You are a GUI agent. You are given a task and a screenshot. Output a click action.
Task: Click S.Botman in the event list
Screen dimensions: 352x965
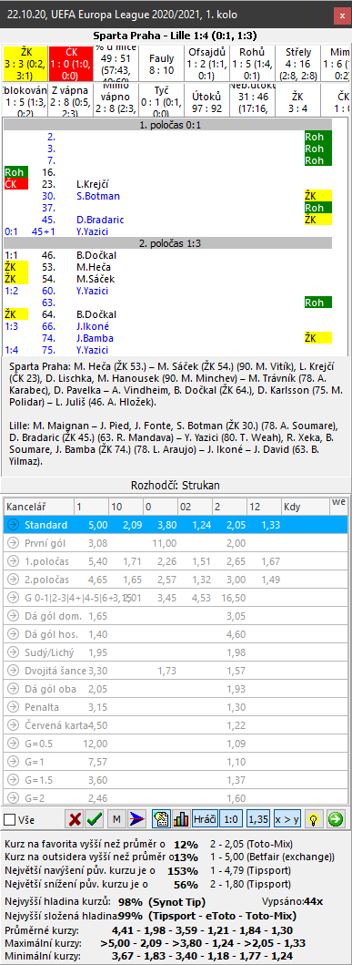click(x=98, y=196)
